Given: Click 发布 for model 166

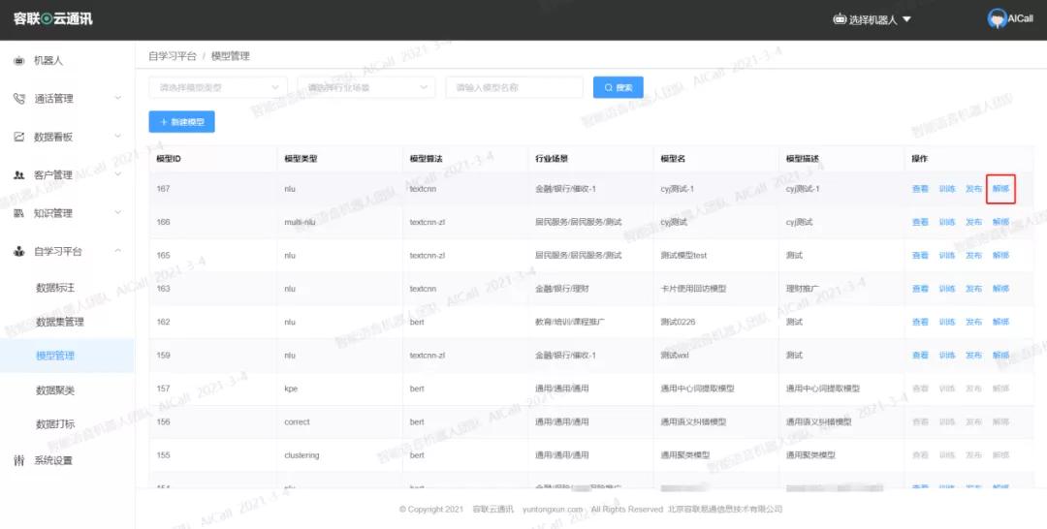Looking at the screenshot, I should click(x=973, y=222).
